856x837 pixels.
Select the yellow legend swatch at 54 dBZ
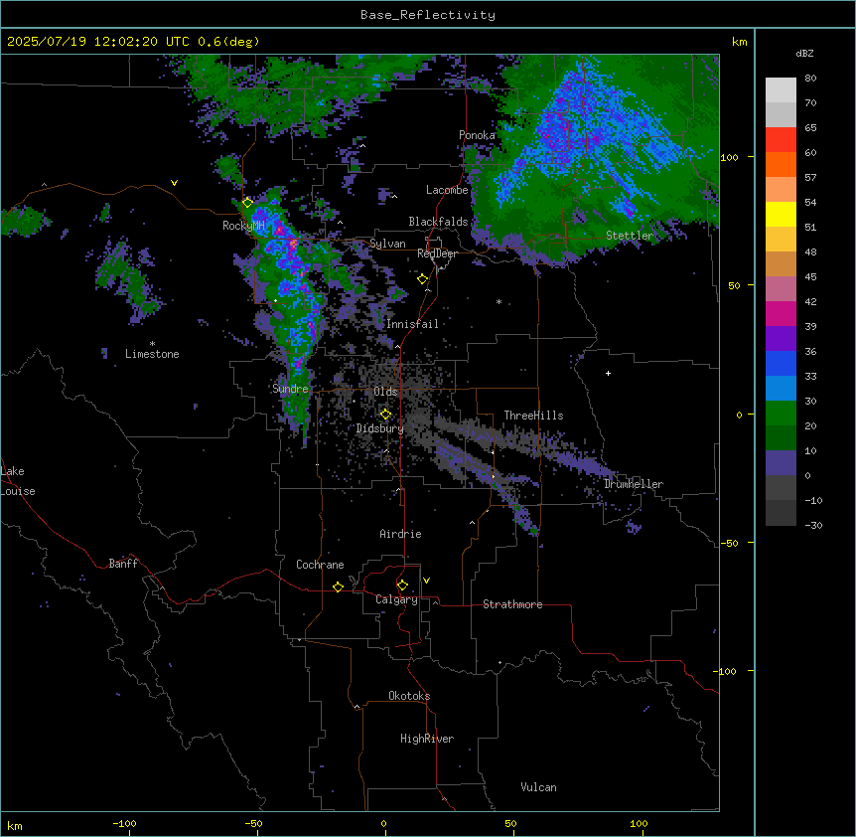click(781, 214)
